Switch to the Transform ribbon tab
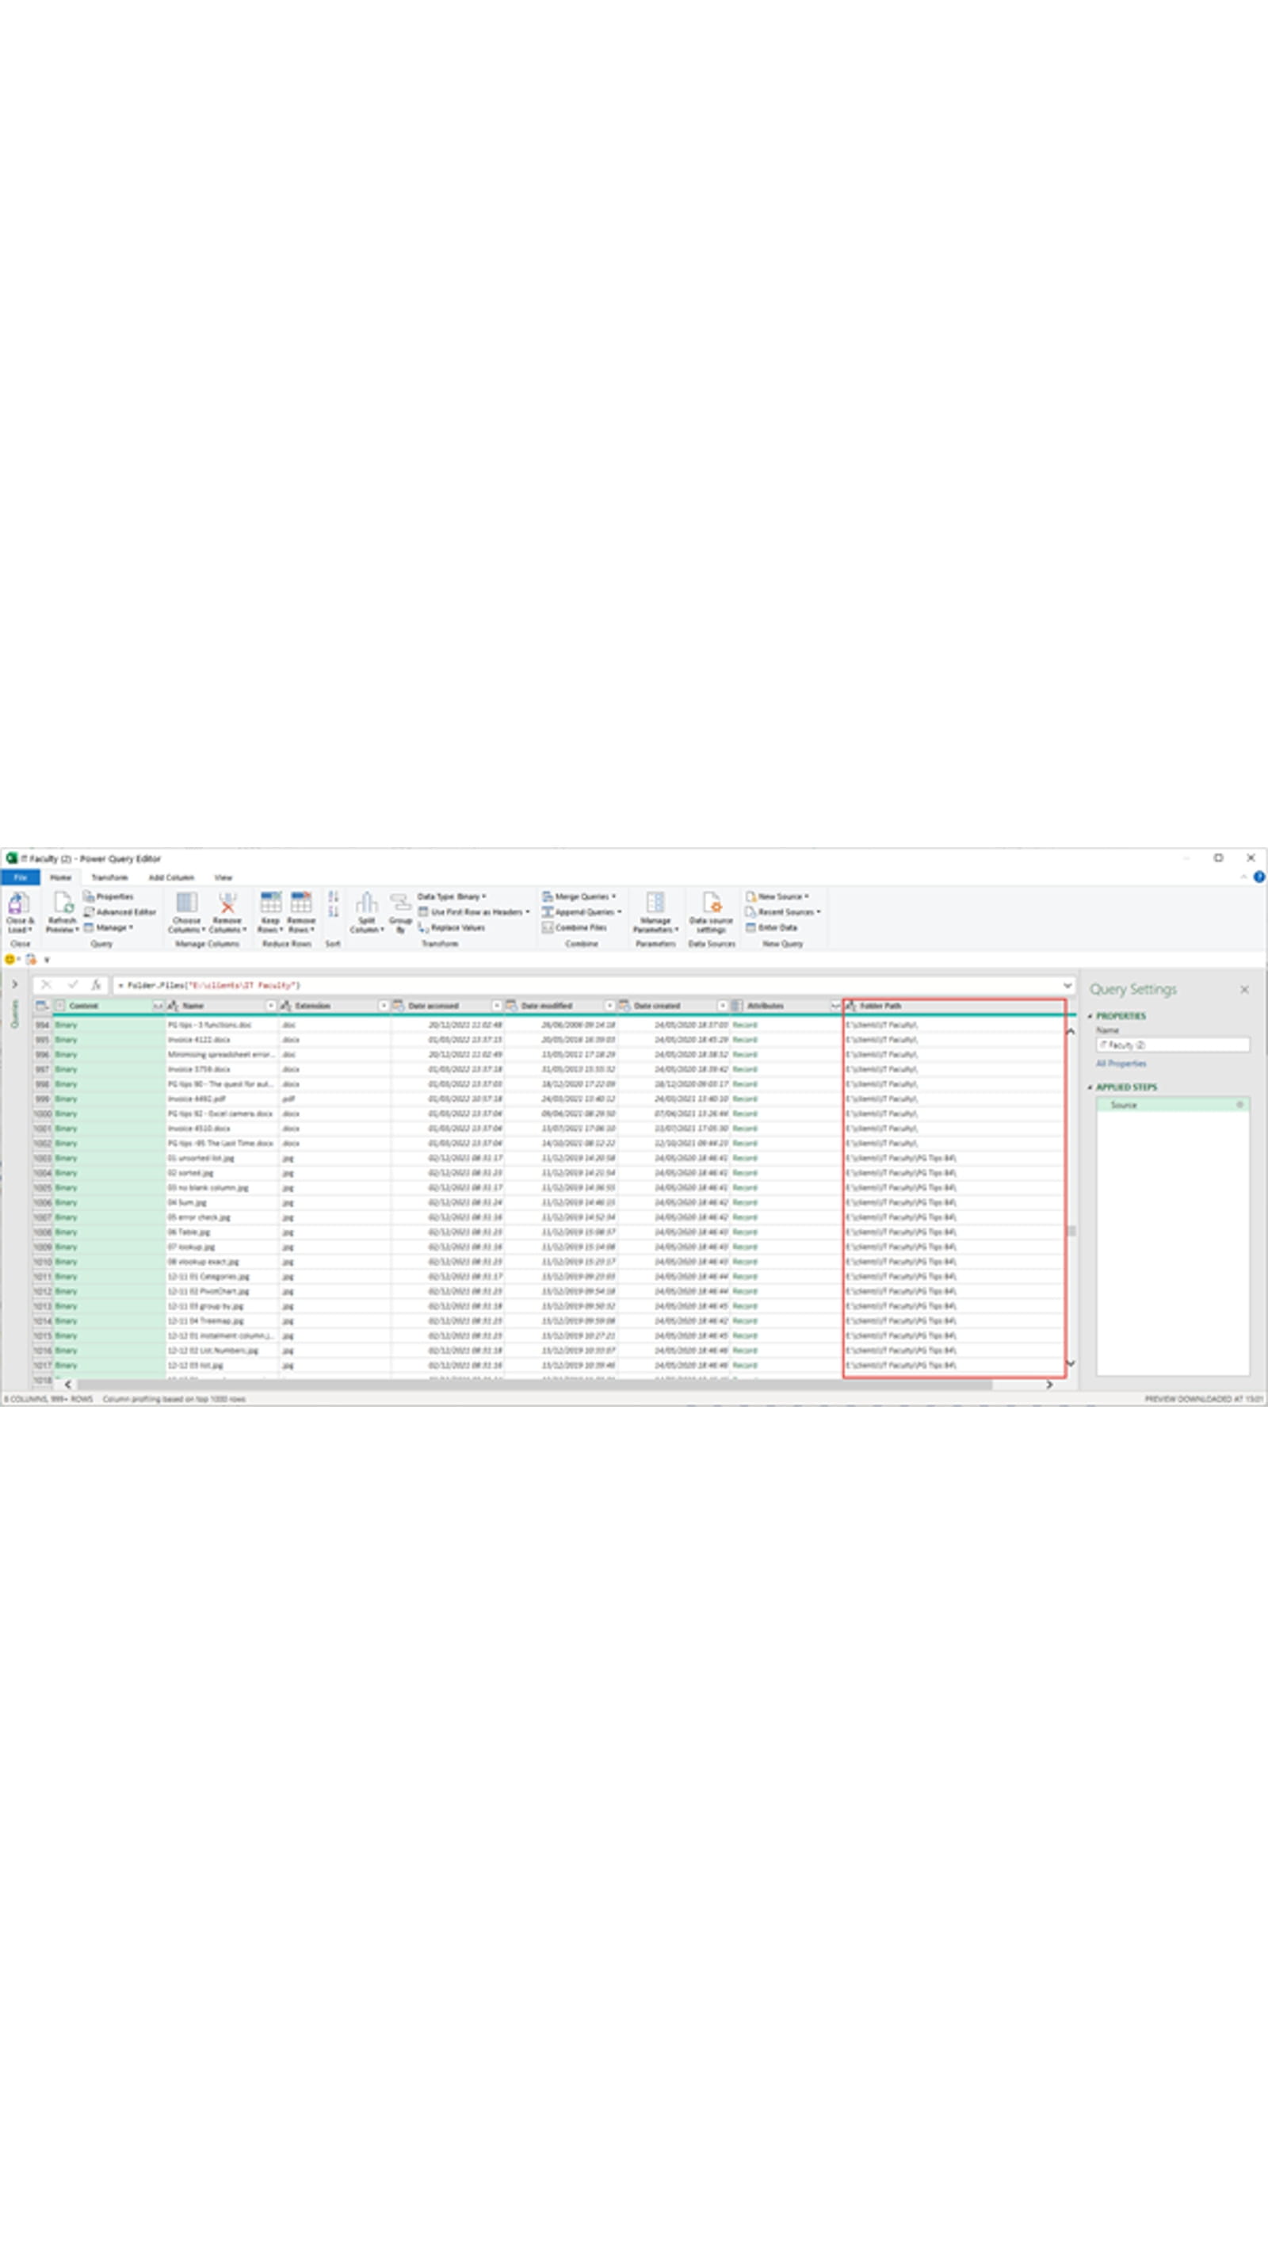The image size is (1268, 2254). [x=109, y=877]
